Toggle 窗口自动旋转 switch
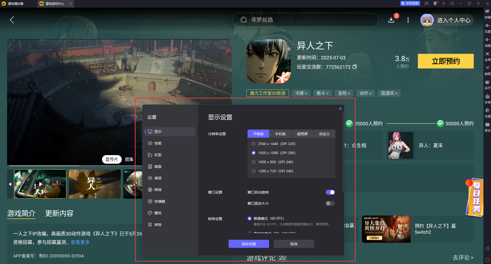 pos(330,192)
